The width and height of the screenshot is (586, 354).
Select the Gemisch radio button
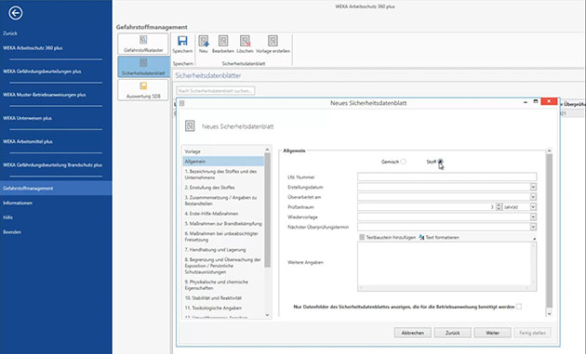(403, 162)
